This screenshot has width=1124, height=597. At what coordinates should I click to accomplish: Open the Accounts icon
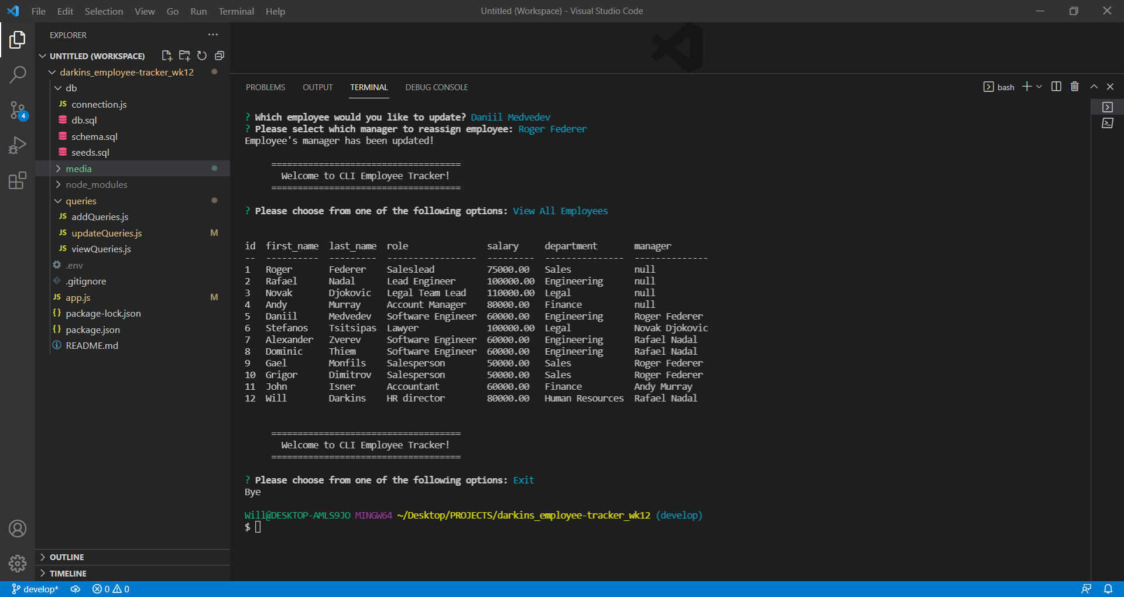click(18, 529)
